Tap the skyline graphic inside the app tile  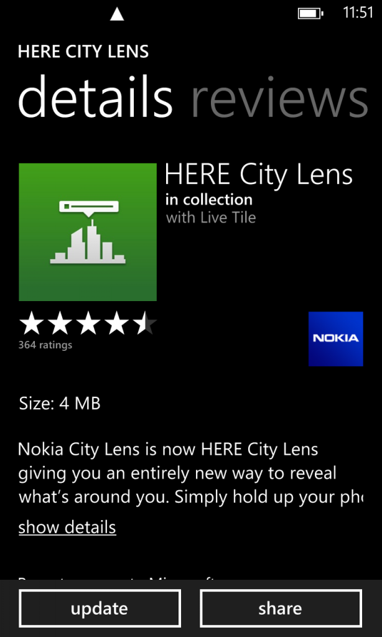88,242
